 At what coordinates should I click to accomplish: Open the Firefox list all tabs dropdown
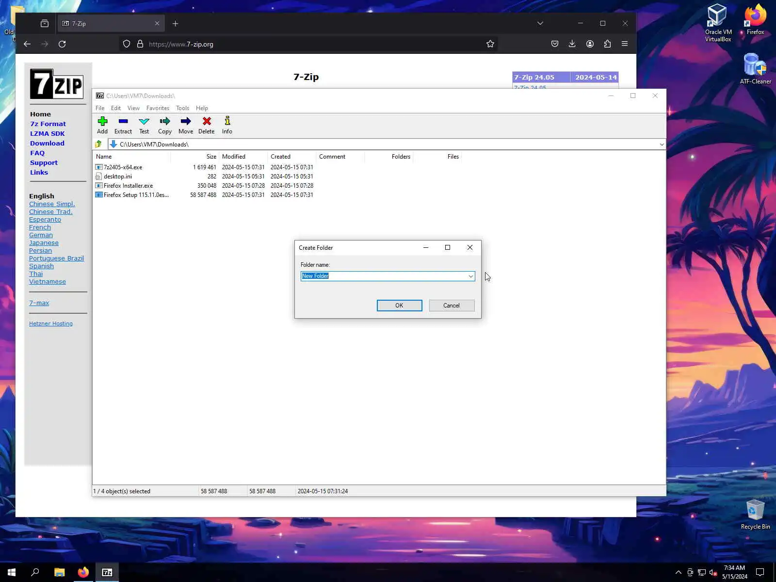click(x=540, y=23)
